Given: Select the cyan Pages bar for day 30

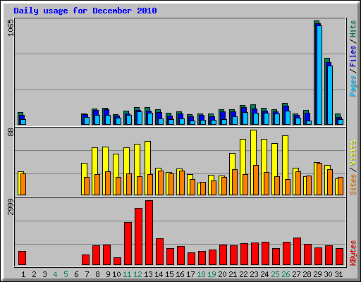Looking at the screenshot, I should 330,95.
